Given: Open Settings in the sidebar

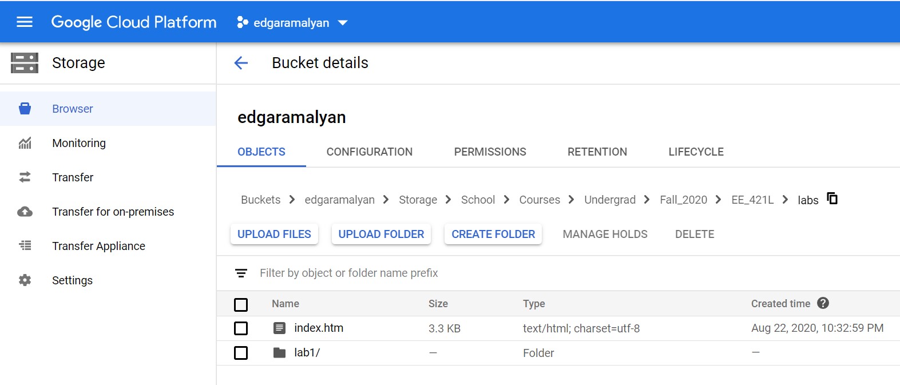Looking at the screenshot, I should pyautogui.click(x=108, y=280).
